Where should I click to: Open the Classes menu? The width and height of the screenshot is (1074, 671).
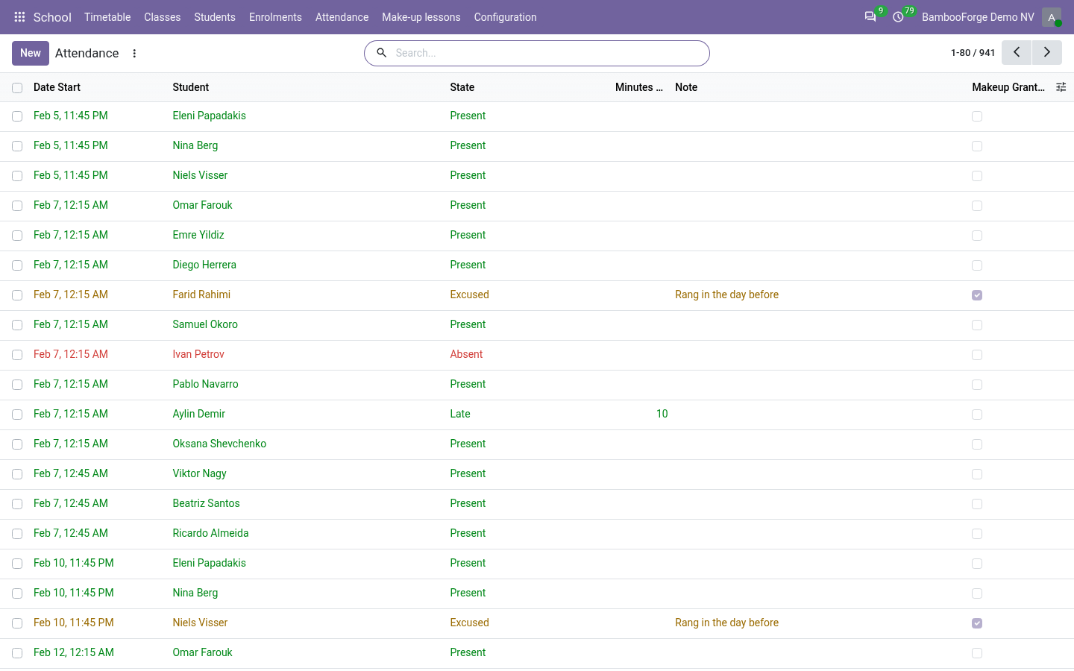coord(163,17)
